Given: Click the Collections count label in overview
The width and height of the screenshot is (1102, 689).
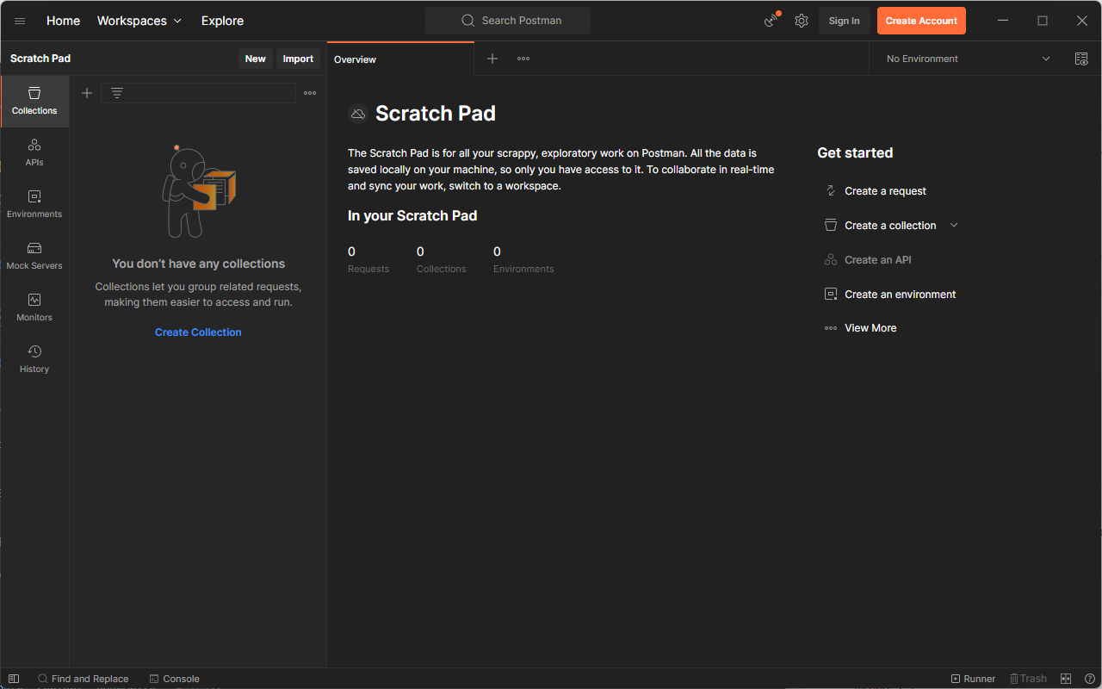Looking at the screenshot, I should click(441, 269).
